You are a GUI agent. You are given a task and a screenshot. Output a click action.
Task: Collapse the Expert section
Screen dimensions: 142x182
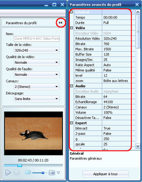coord(71,123)
